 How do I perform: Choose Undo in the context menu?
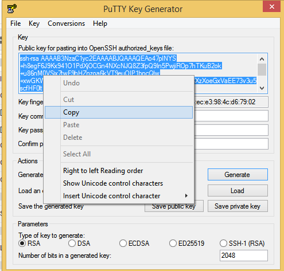[119, 83]
